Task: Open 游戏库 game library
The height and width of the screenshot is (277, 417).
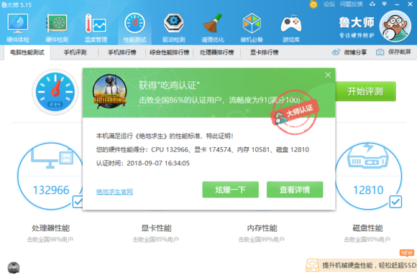Action: [291, 27]
